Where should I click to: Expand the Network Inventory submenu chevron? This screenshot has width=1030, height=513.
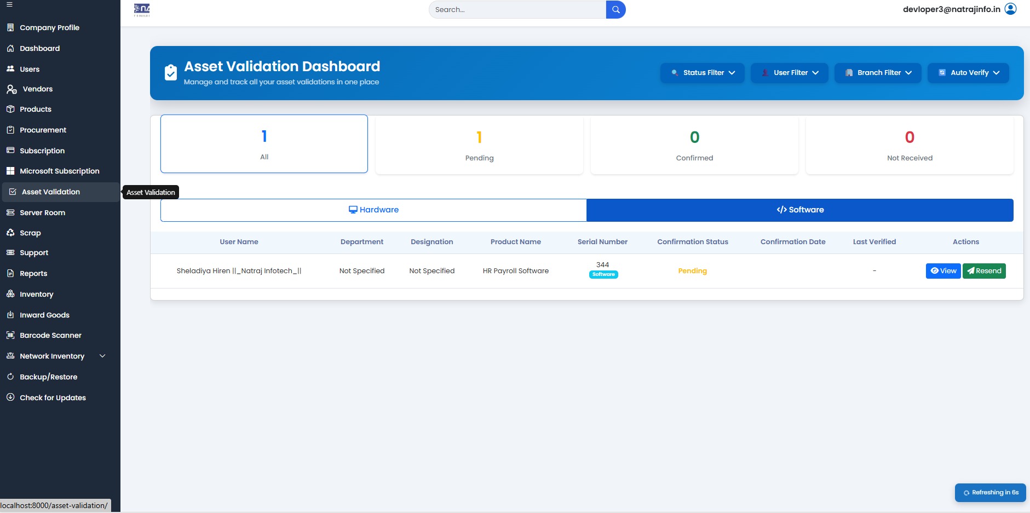(102, 356)
